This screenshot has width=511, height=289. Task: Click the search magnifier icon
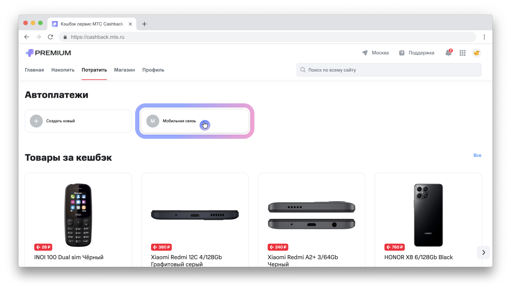point(303,70)
